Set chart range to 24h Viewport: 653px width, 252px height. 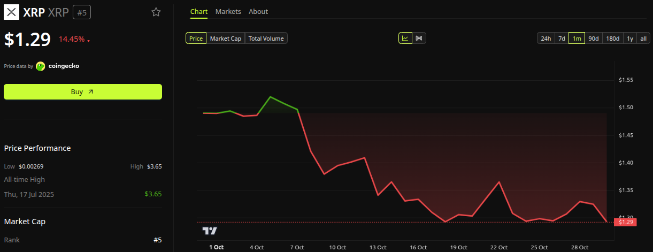(546, 39)
